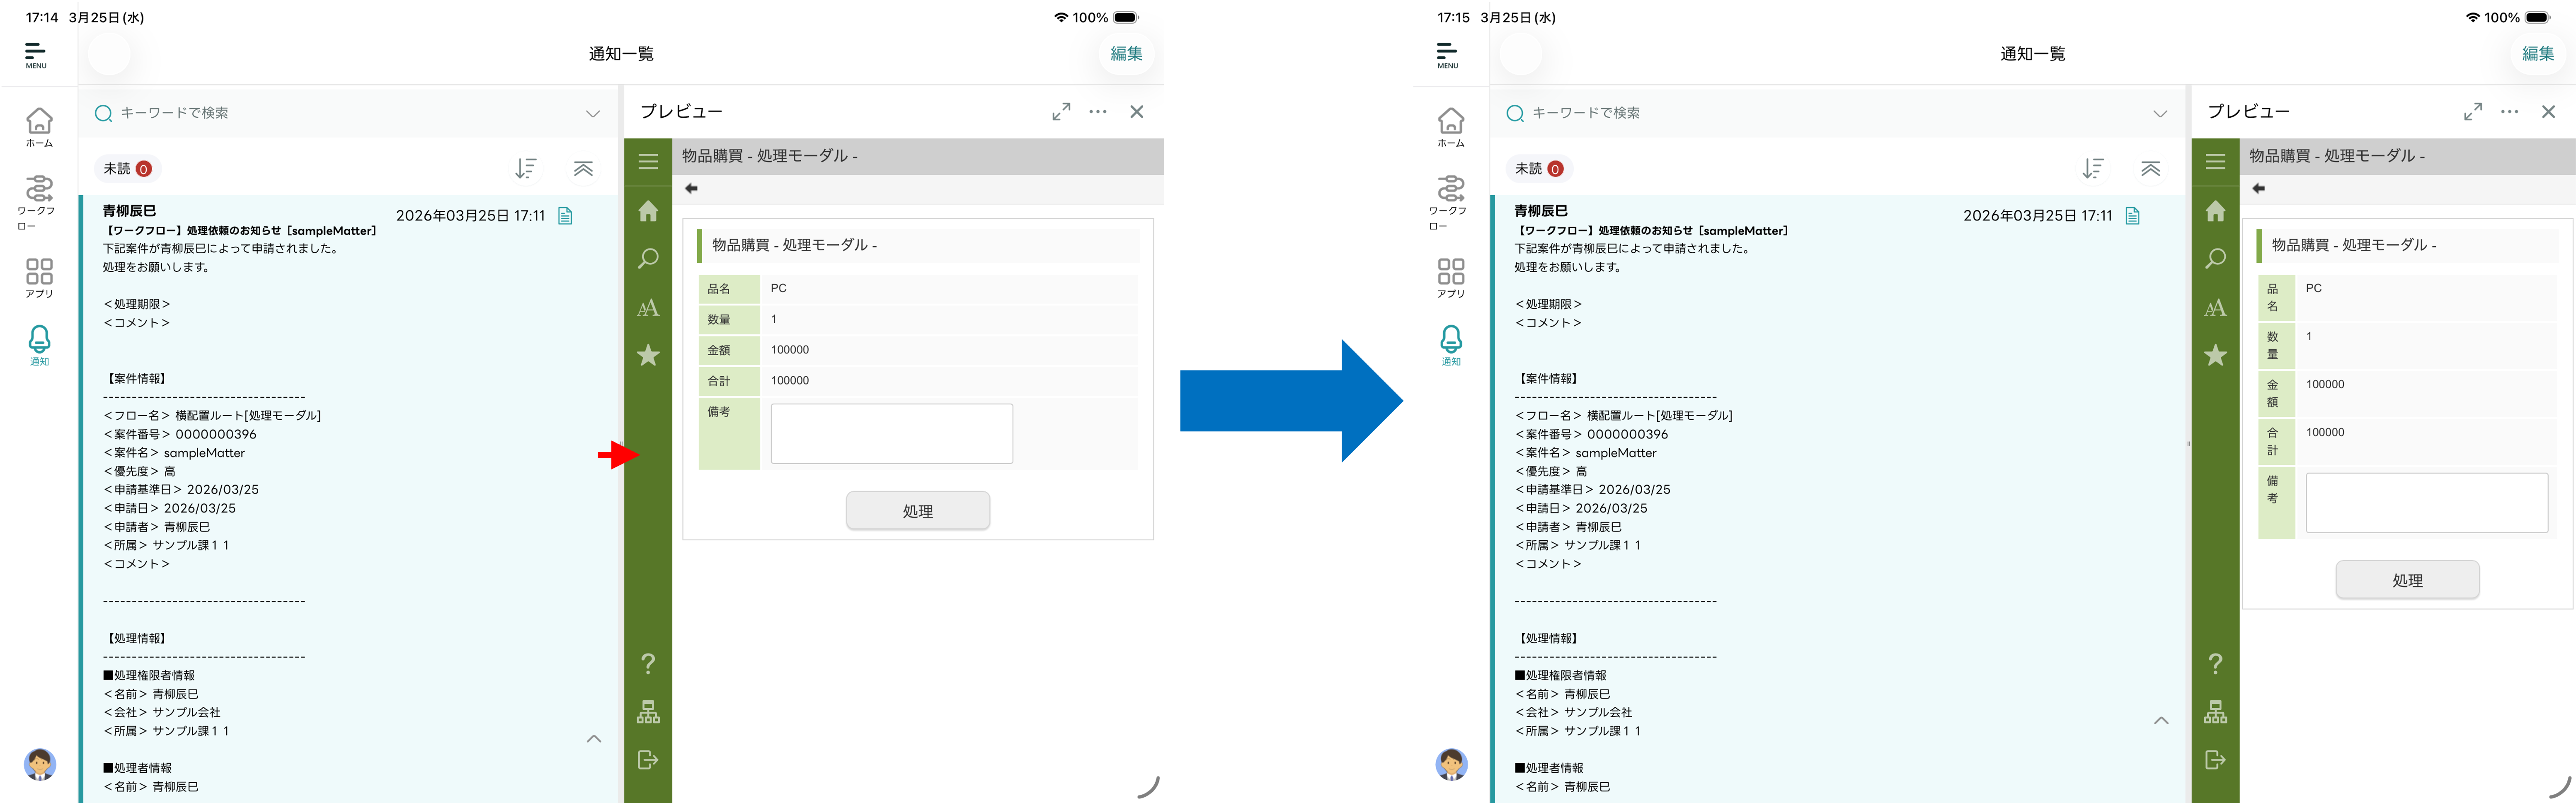Select 通知 bell in the 17:15 screenshot sidebar
Image resolution: width=2576 pixels, height=803 pixels.
tap(1451, 346)
